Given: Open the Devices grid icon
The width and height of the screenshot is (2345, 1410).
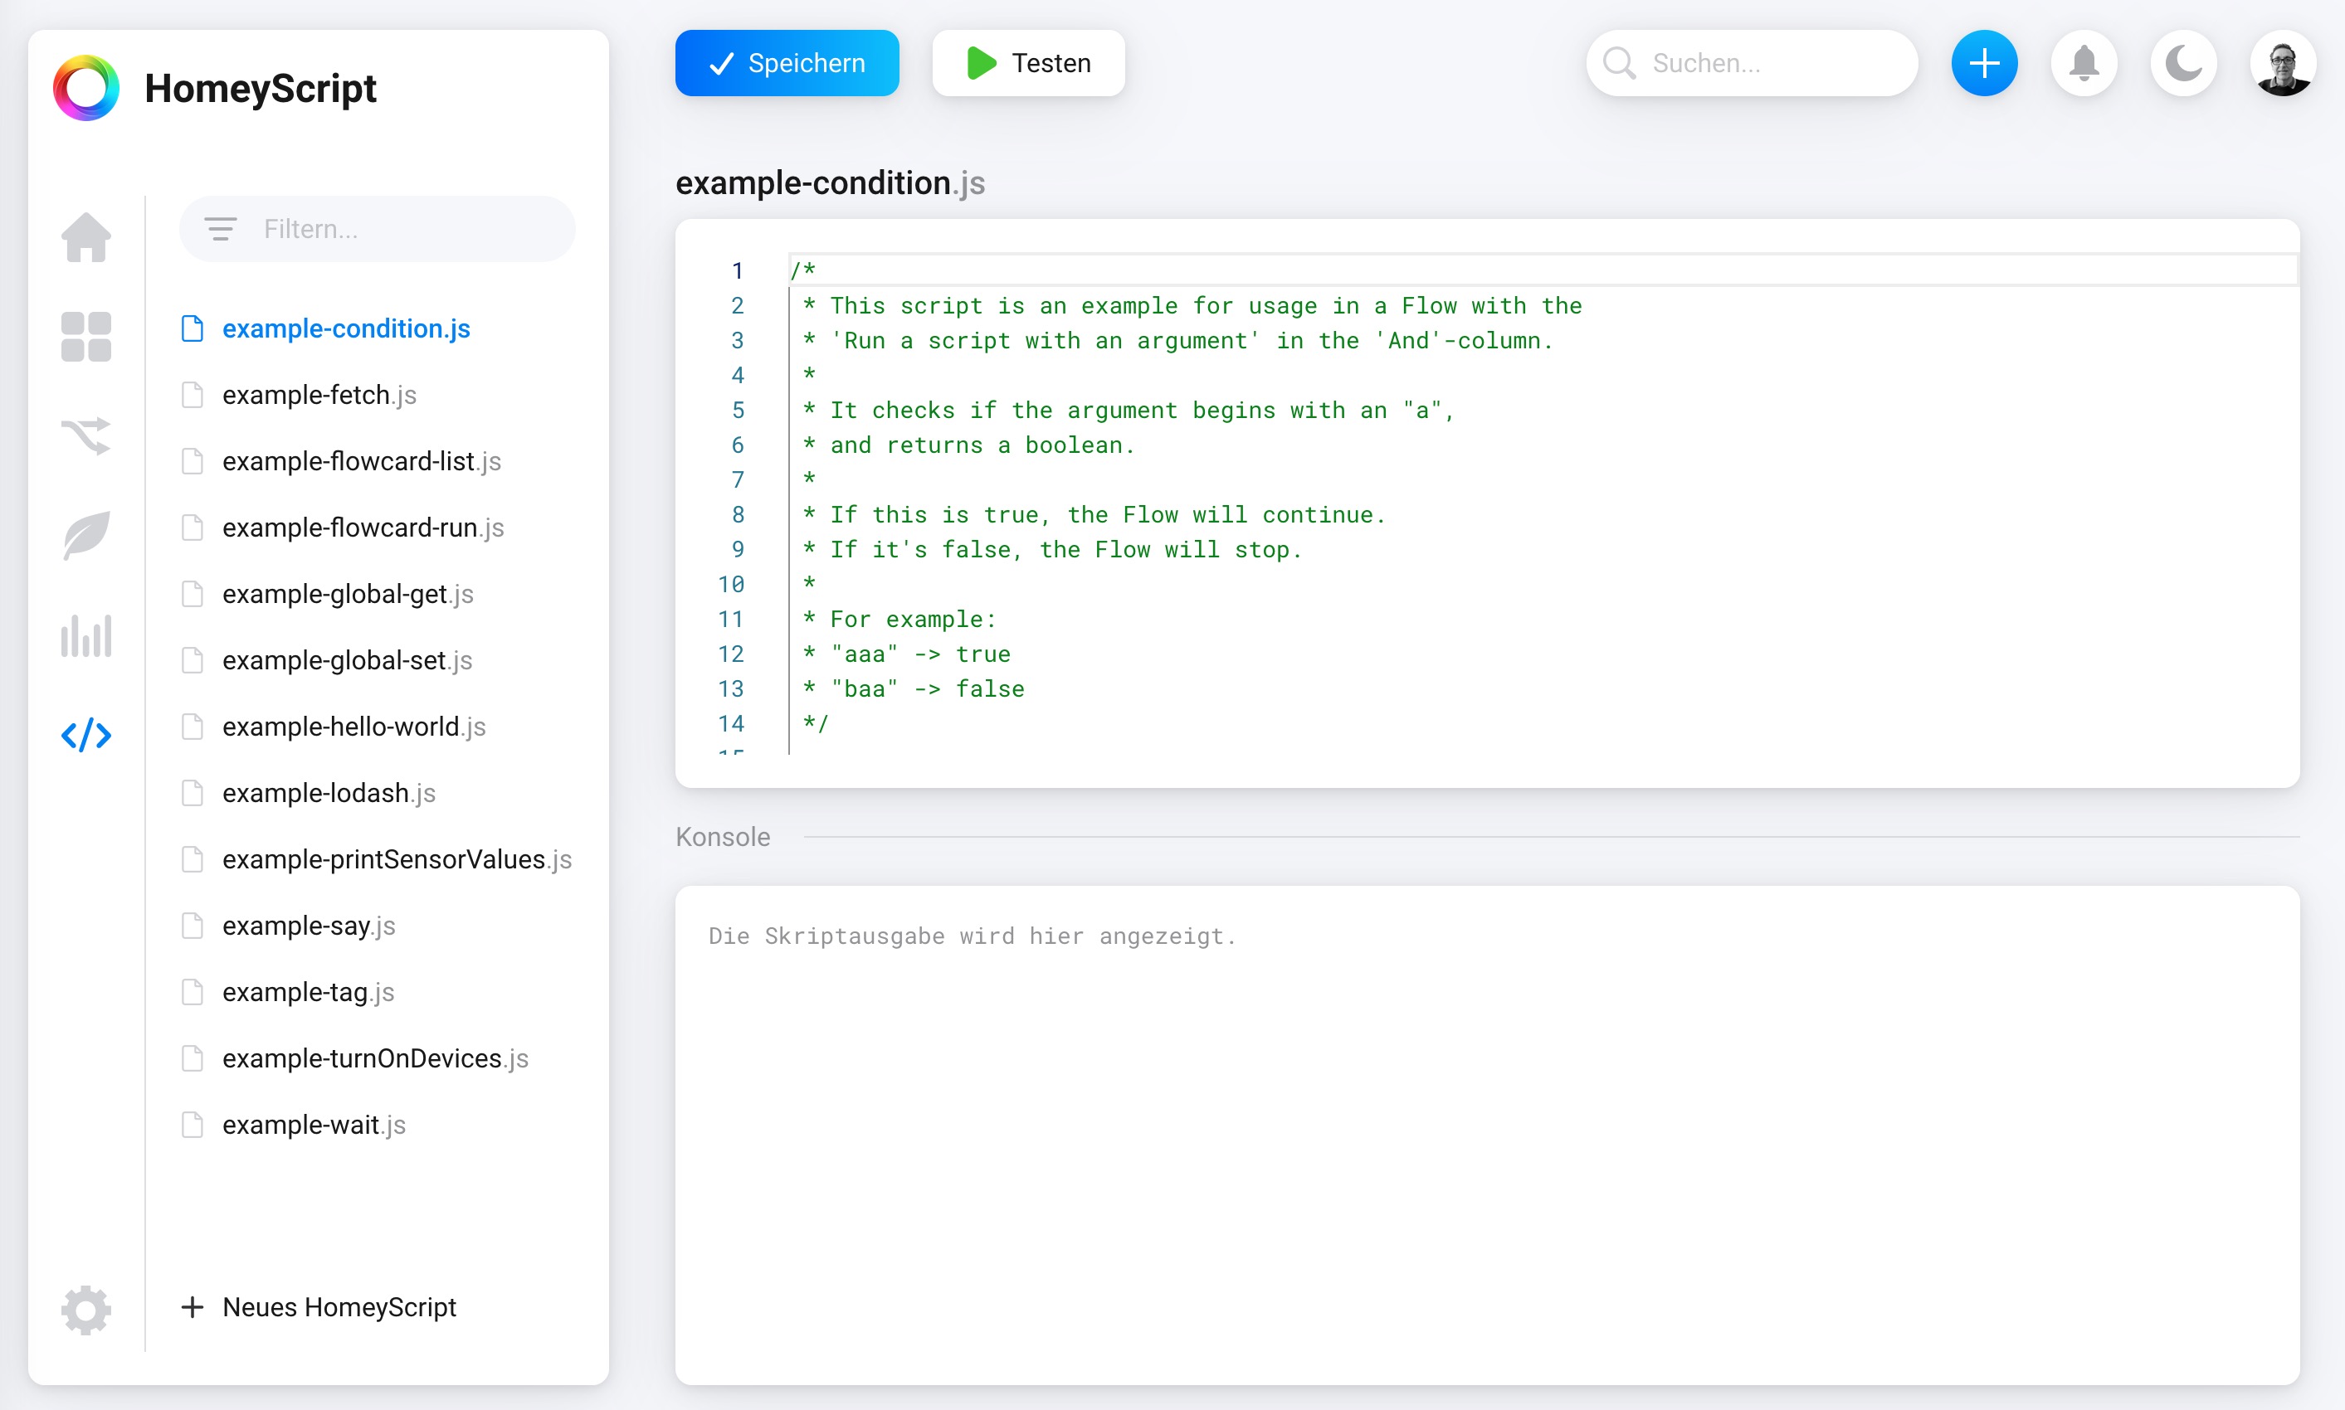Looking at the screenshot, I should click(x=85, y=337).
